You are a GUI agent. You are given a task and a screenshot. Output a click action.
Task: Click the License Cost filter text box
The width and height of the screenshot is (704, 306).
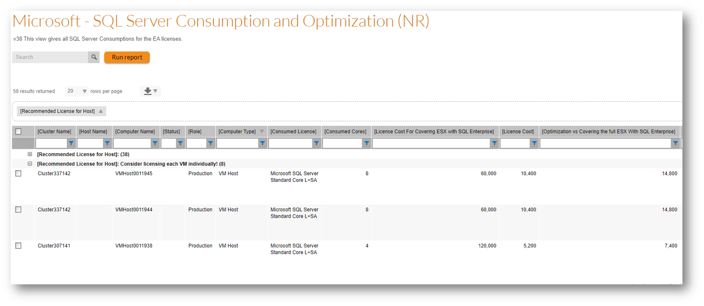pos(515,143)
